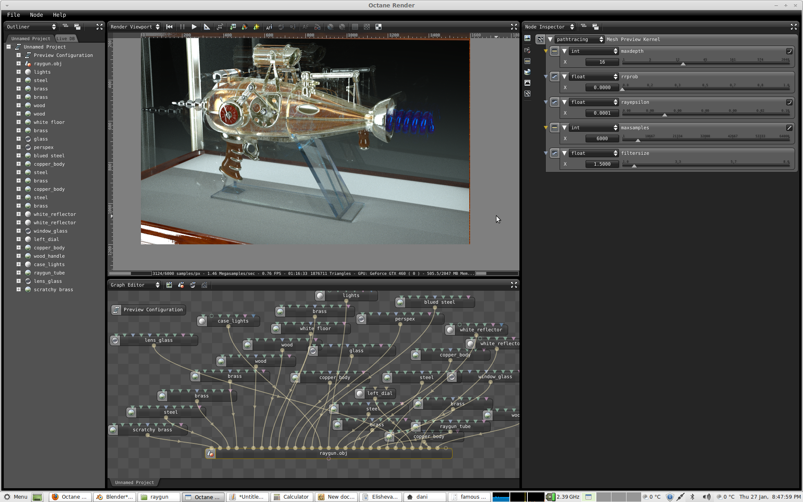Viewport: 803px width, 502px height.
Task: Toggle the rayepsilon curve mode button
Action: click(789, 102)
